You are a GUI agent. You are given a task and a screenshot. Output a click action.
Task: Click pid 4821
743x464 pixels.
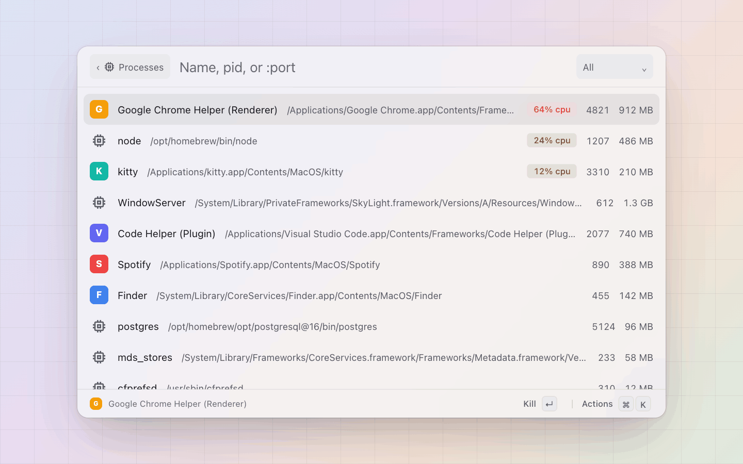click(597, 110)
